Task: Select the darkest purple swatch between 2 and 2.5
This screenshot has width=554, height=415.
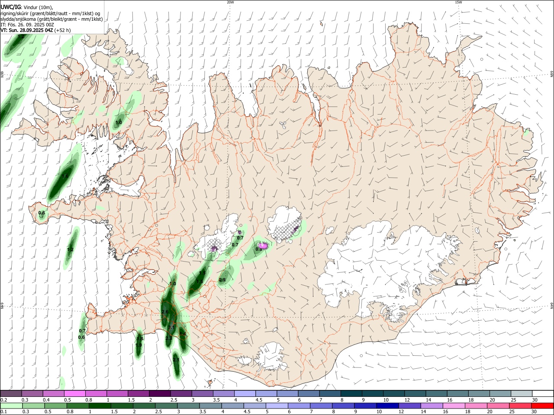Action: coord(160,393)
